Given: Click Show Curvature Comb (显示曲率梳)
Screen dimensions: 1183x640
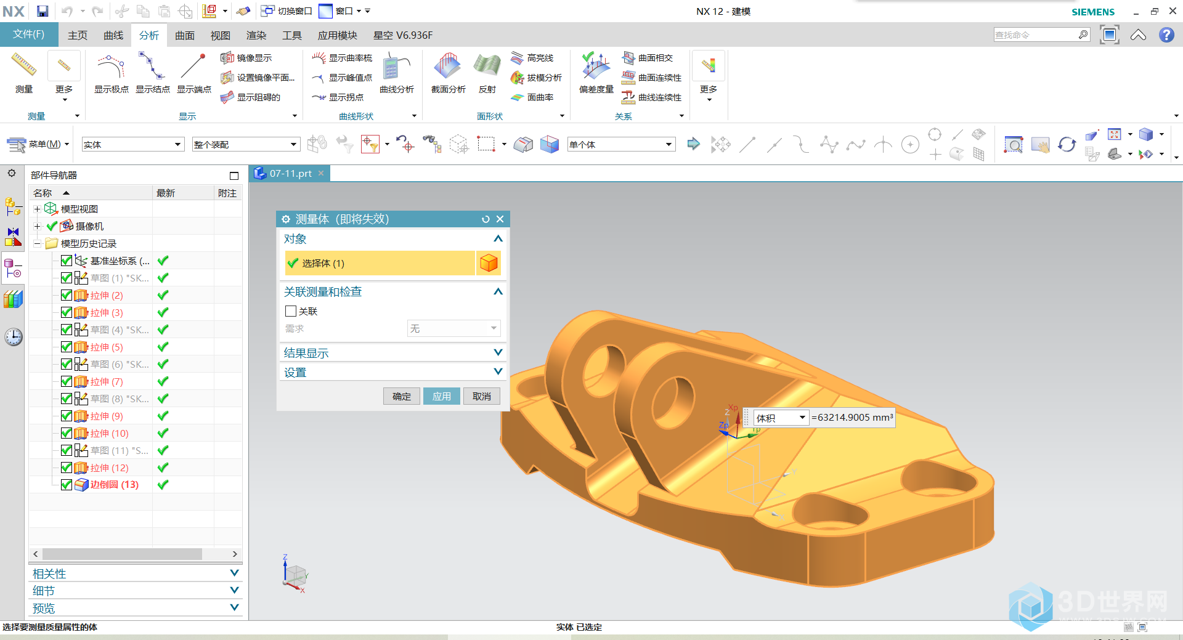Looking at the screenshot, I should point(342,58).
